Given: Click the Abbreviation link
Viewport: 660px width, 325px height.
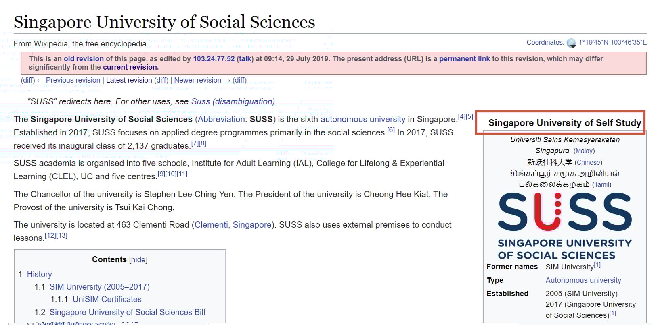Looking at the screenshot, I should coord(221,119).
